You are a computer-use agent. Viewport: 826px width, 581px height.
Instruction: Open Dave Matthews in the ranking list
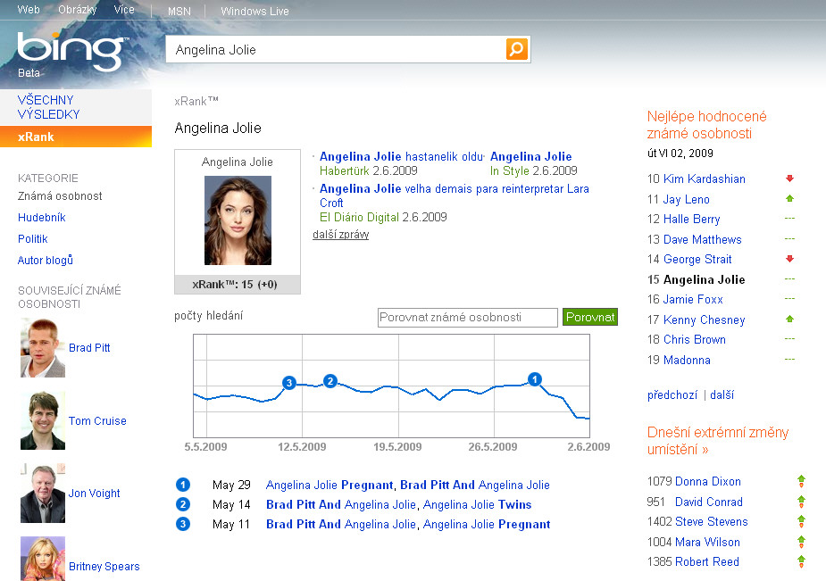click(703, 239)
